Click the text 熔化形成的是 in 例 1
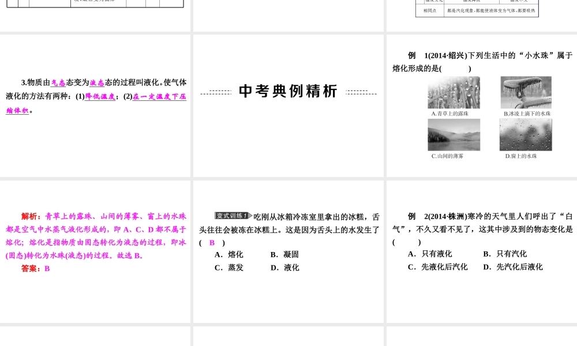This screenshot has width=577, height=346. pos(415,69)
